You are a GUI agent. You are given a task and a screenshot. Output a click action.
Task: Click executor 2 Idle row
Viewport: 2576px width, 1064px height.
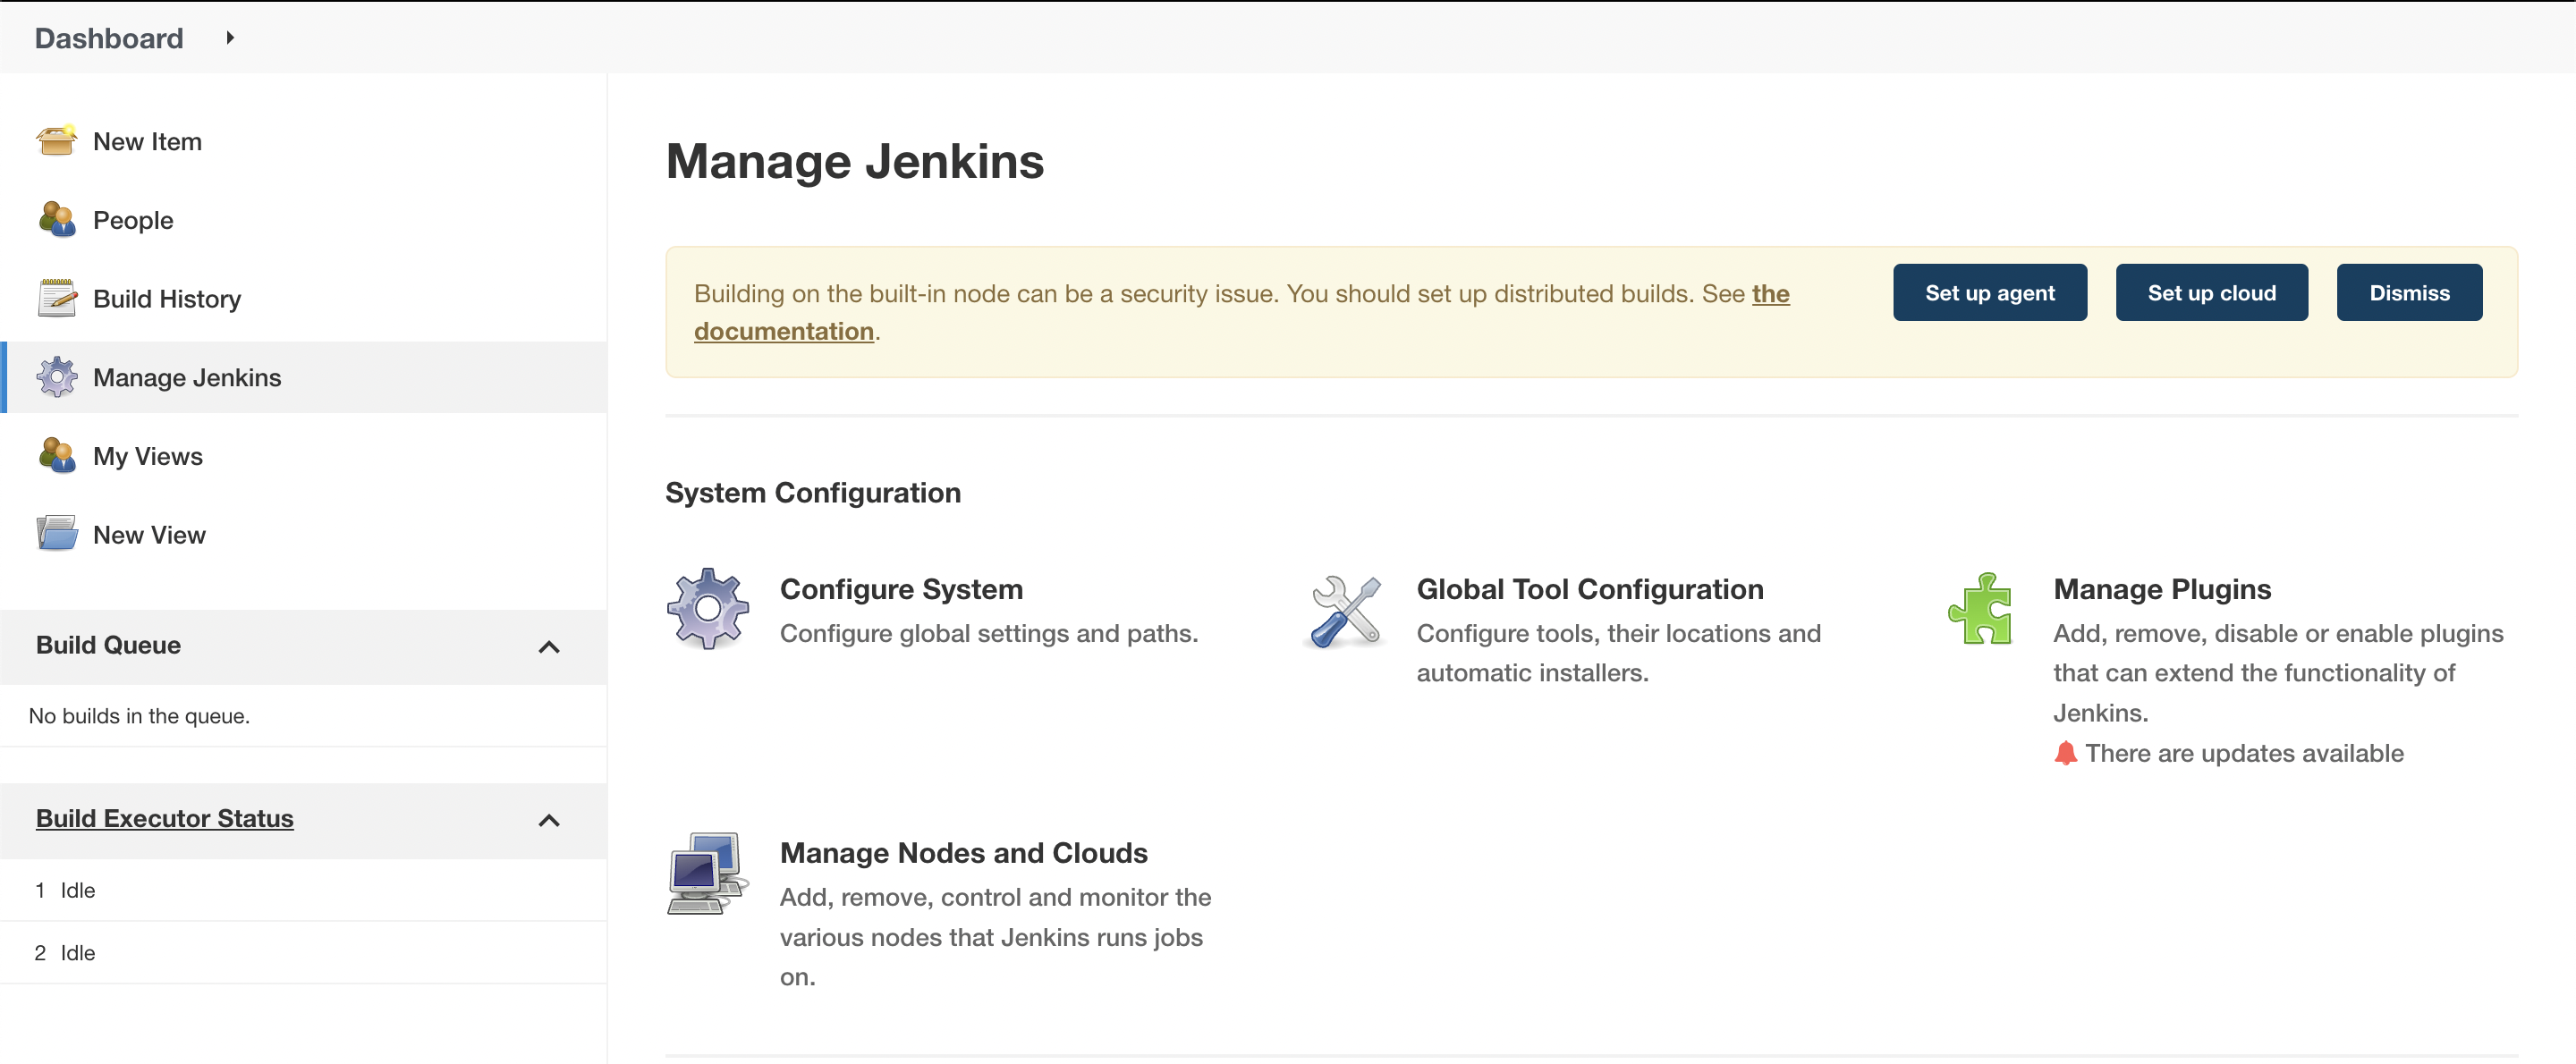[303, 953]
